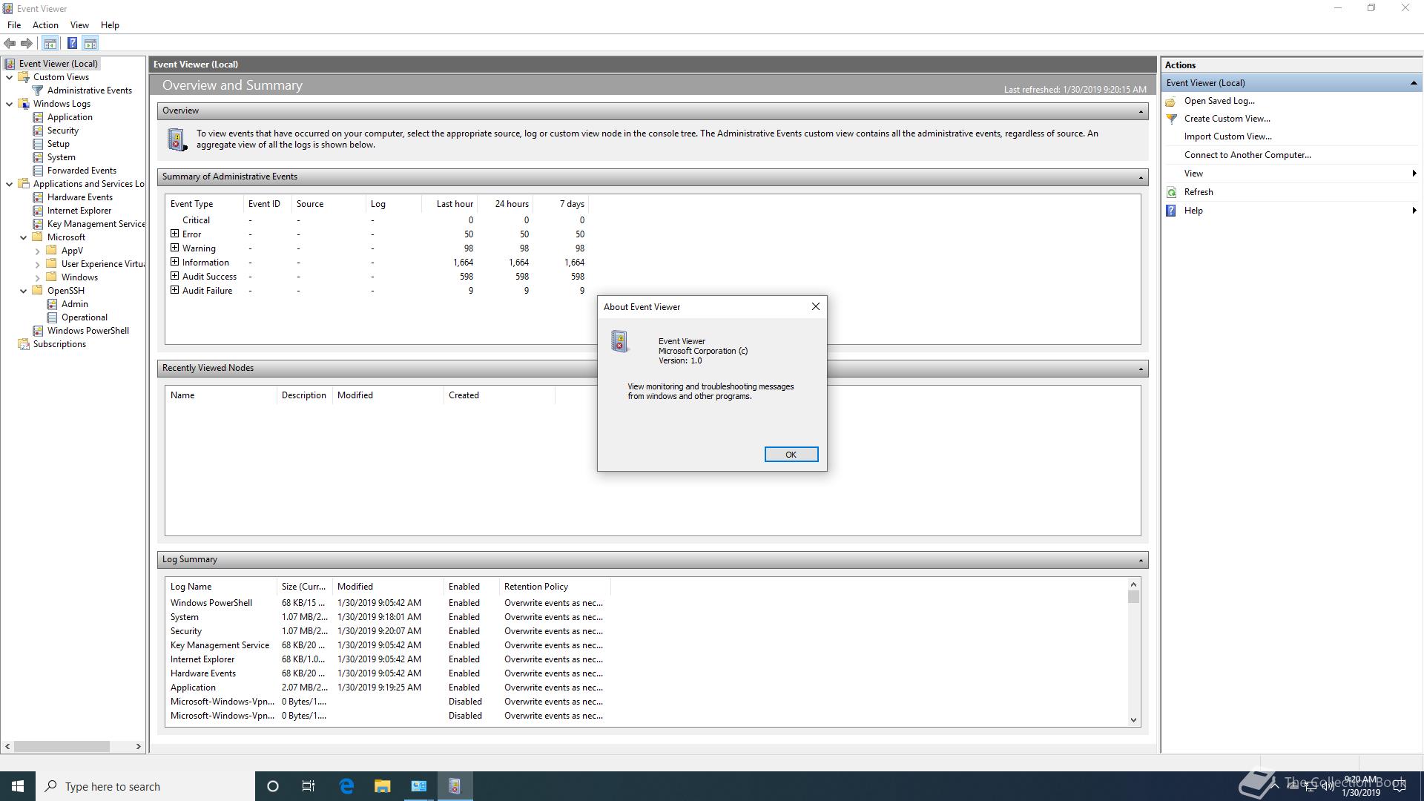Select OpenSSH Operational log icon
The image size is (1424, 801).
point(52,317)
